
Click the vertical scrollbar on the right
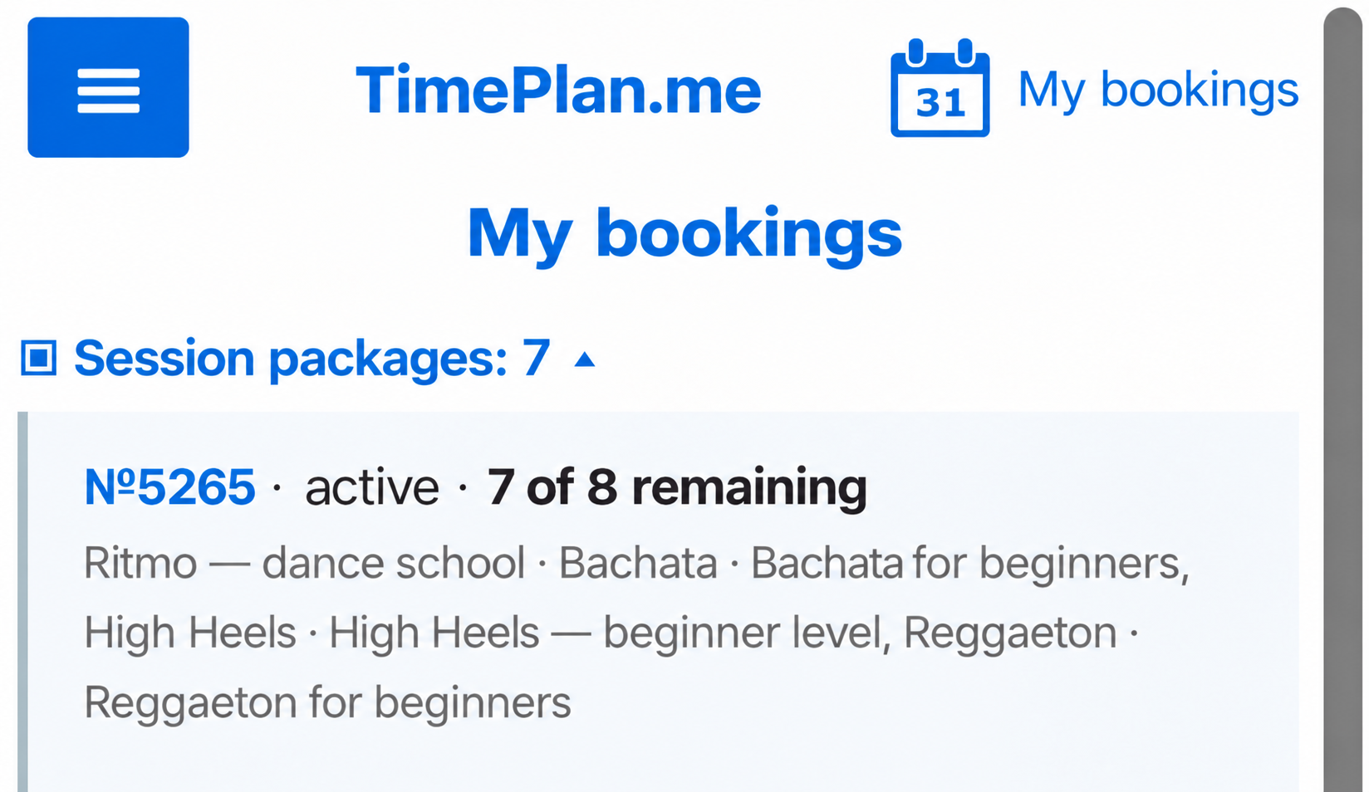pos(1342,398)
